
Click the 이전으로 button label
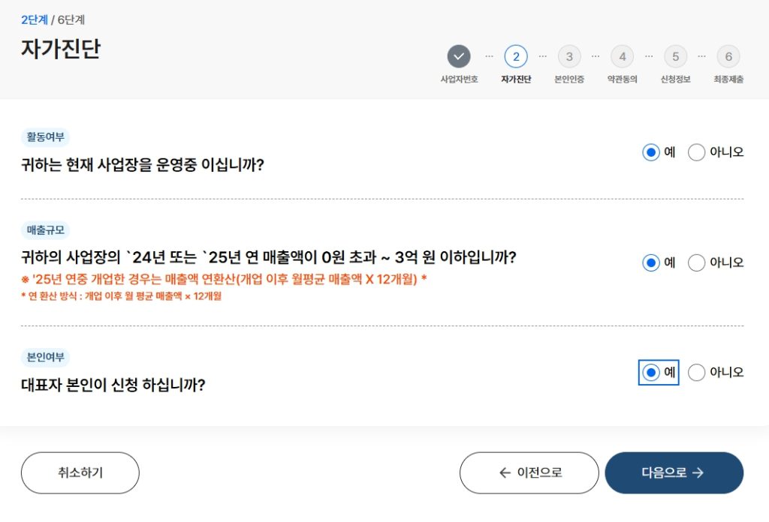click(x=539, y=472)
